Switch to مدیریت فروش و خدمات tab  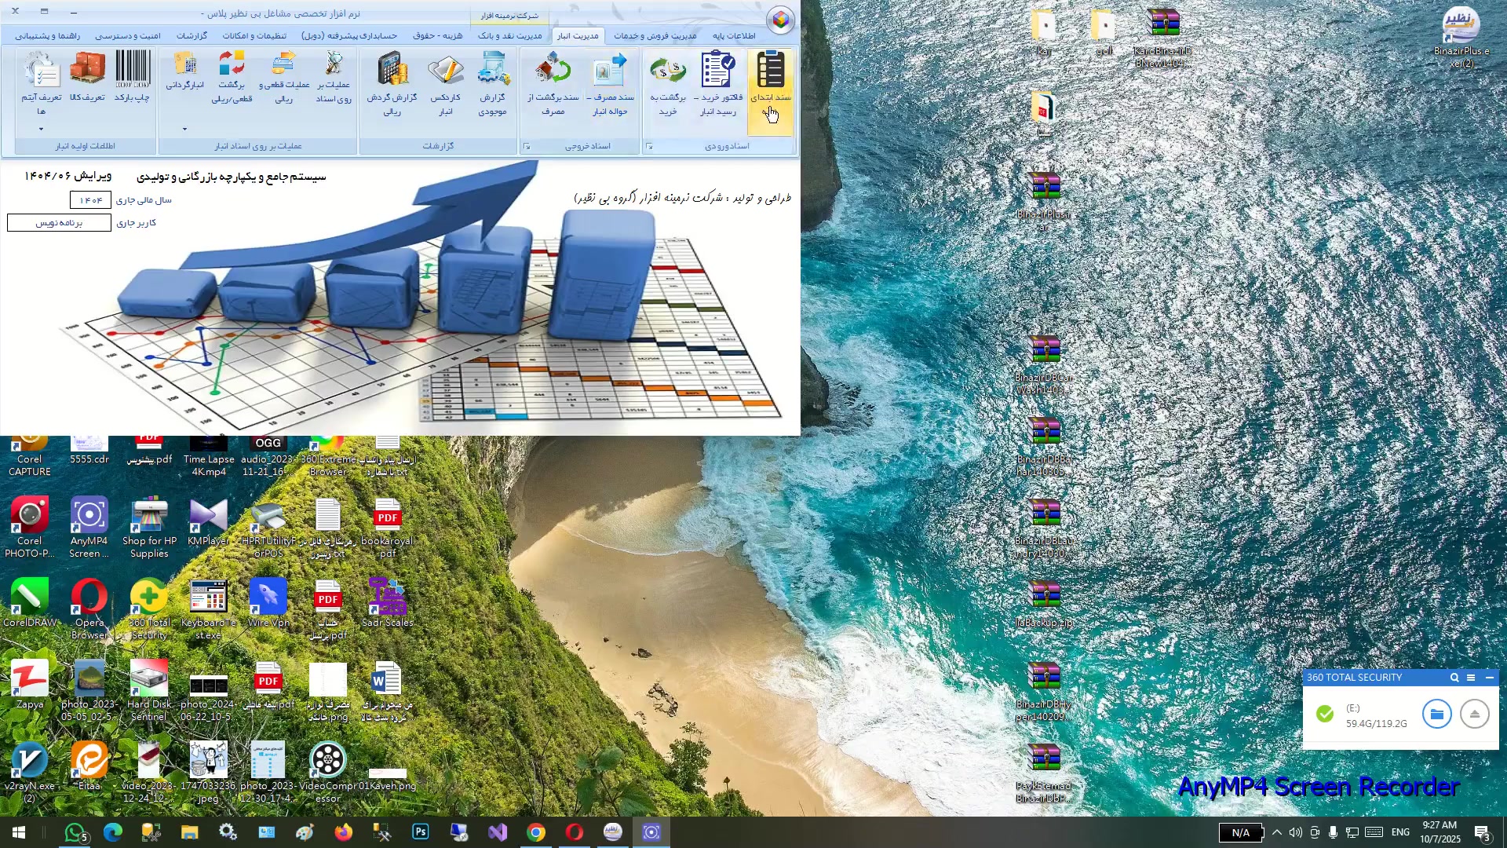click(655, 36)
